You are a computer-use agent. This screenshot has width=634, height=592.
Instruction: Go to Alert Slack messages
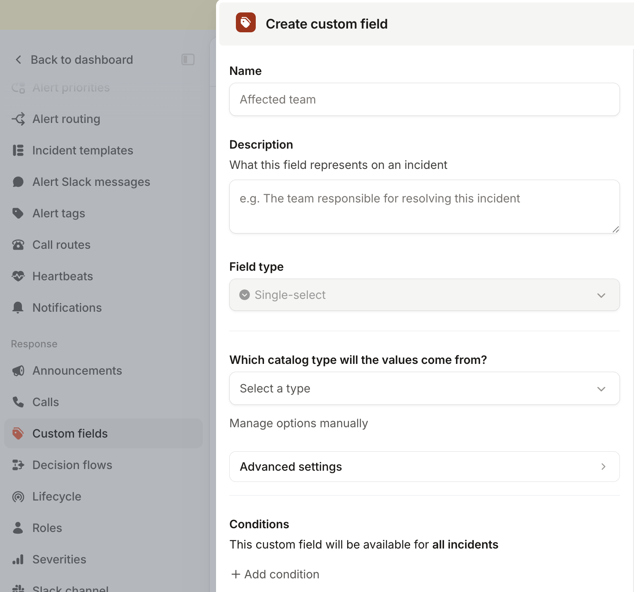point(103,182)
